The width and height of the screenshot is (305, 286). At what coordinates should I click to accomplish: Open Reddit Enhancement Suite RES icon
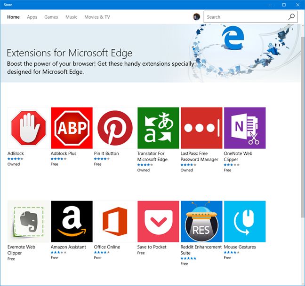(x=201, y=221)
